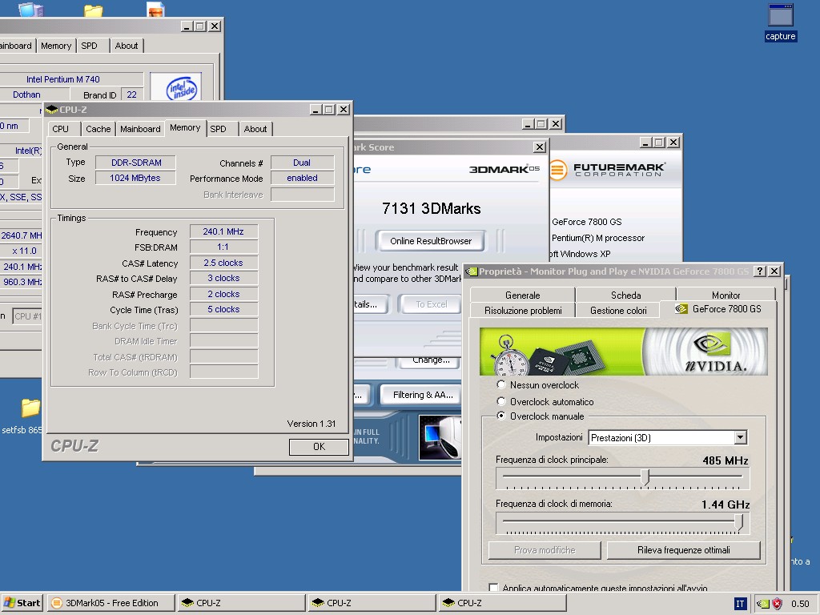Open Mainboard tab in front CPU-Z

click(x=140, y=129)
